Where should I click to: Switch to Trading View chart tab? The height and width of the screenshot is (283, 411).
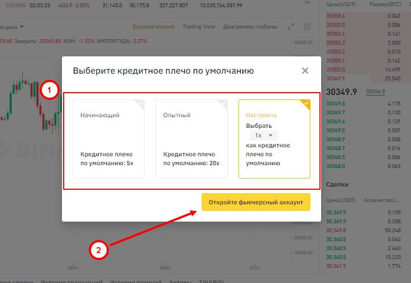[x=198, y=27]
